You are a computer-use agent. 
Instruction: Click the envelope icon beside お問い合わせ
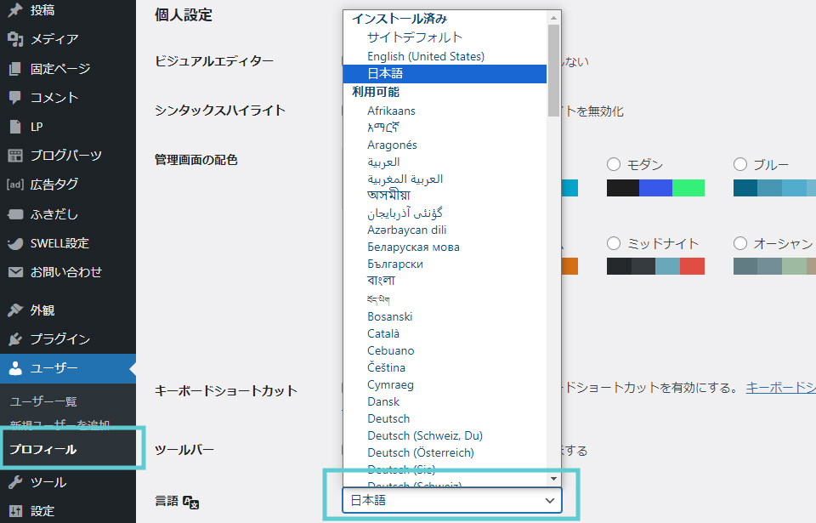click(x=14, y=272)
